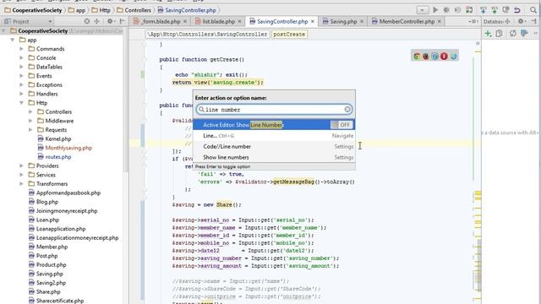Click scroll from source icon in Project panel
Screen dimensions: 541x304
87,21
